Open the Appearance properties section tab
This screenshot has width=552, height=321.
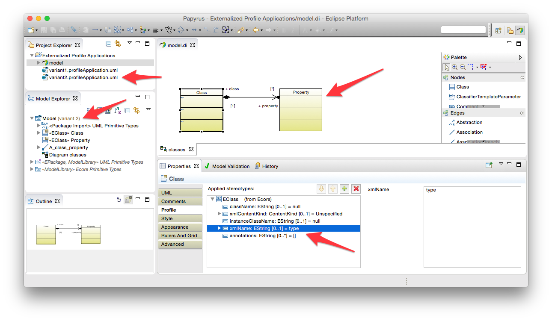[x=180, y=227]
